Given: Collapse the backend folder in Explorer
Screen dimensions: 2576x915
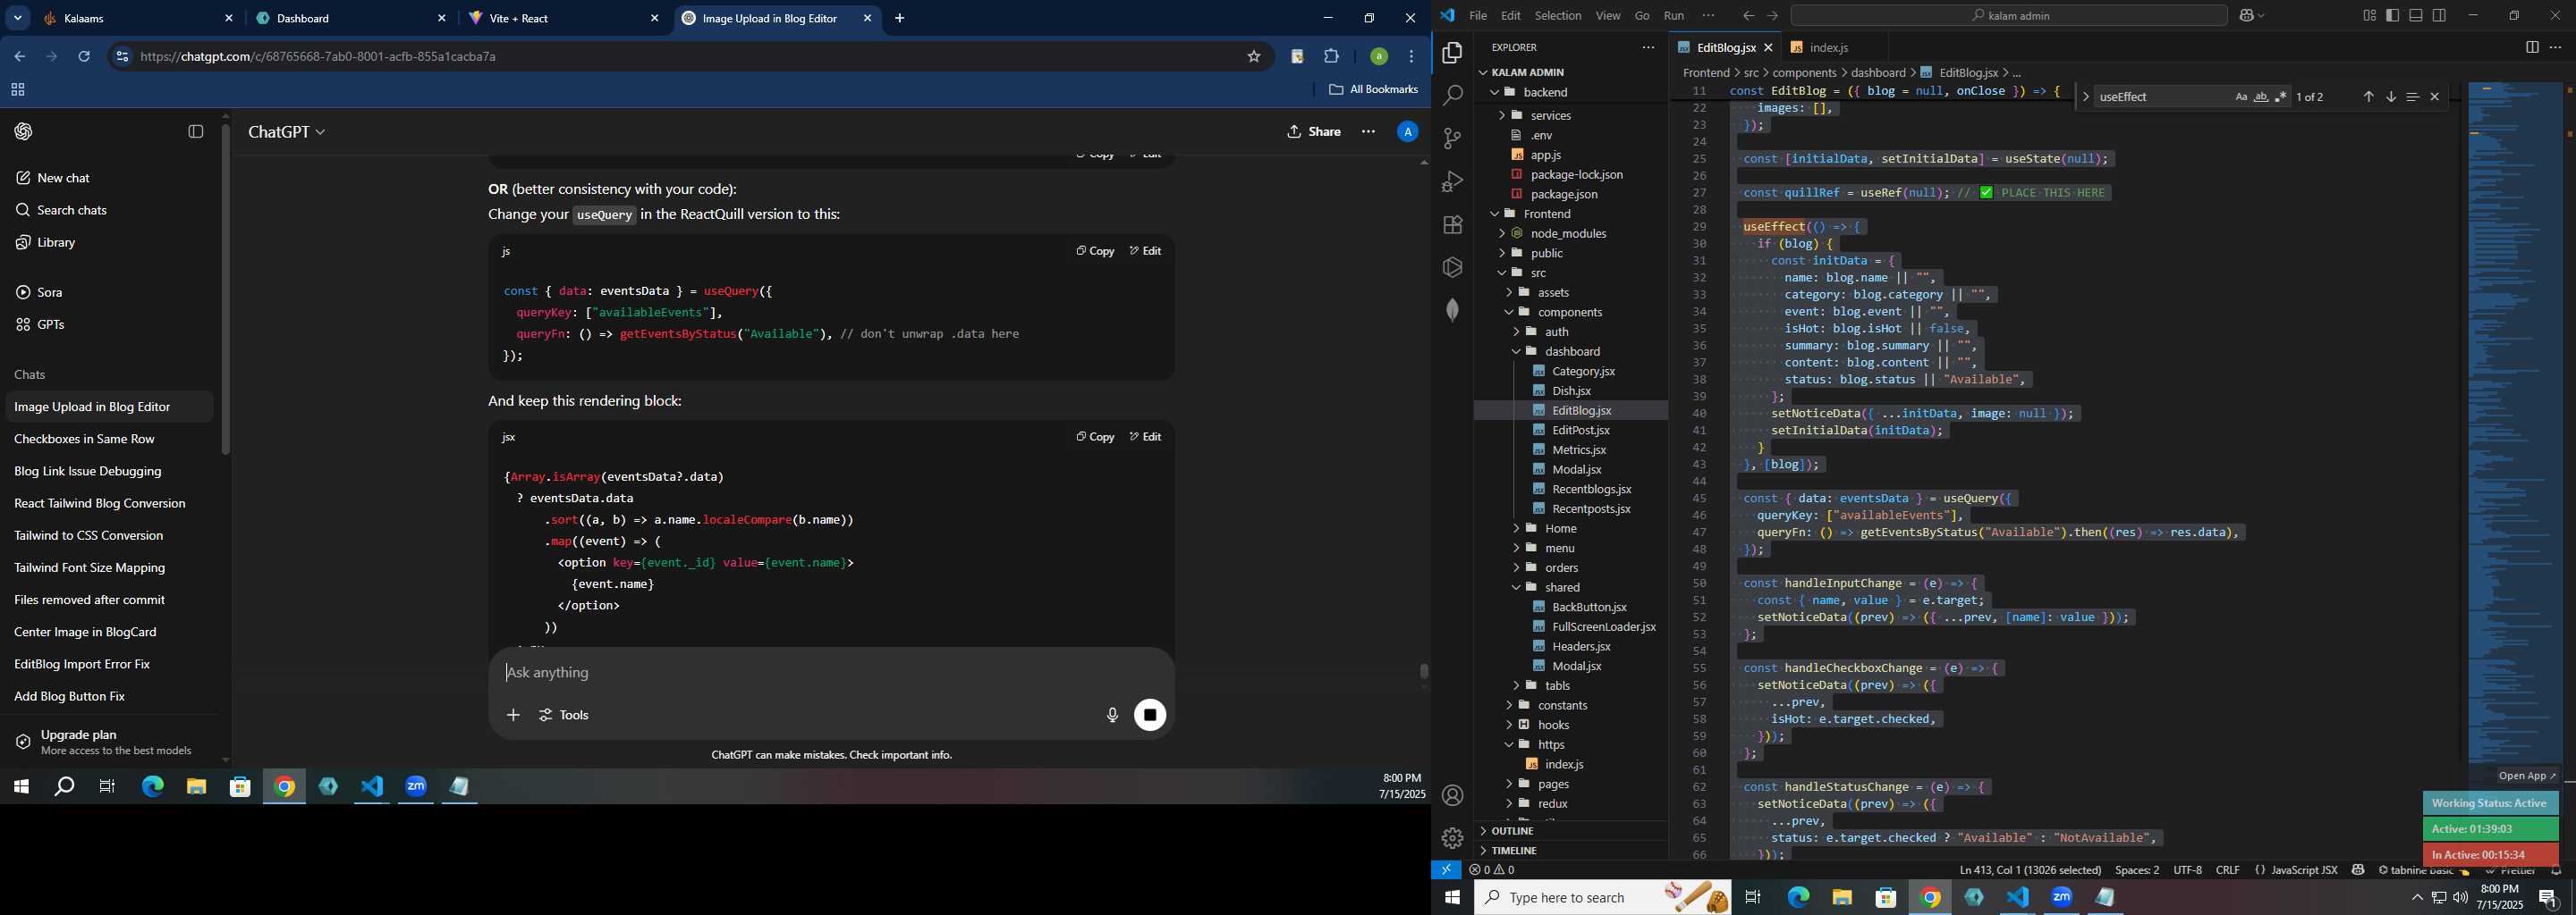Looking at the screenshot, I should pos(1494,92).
